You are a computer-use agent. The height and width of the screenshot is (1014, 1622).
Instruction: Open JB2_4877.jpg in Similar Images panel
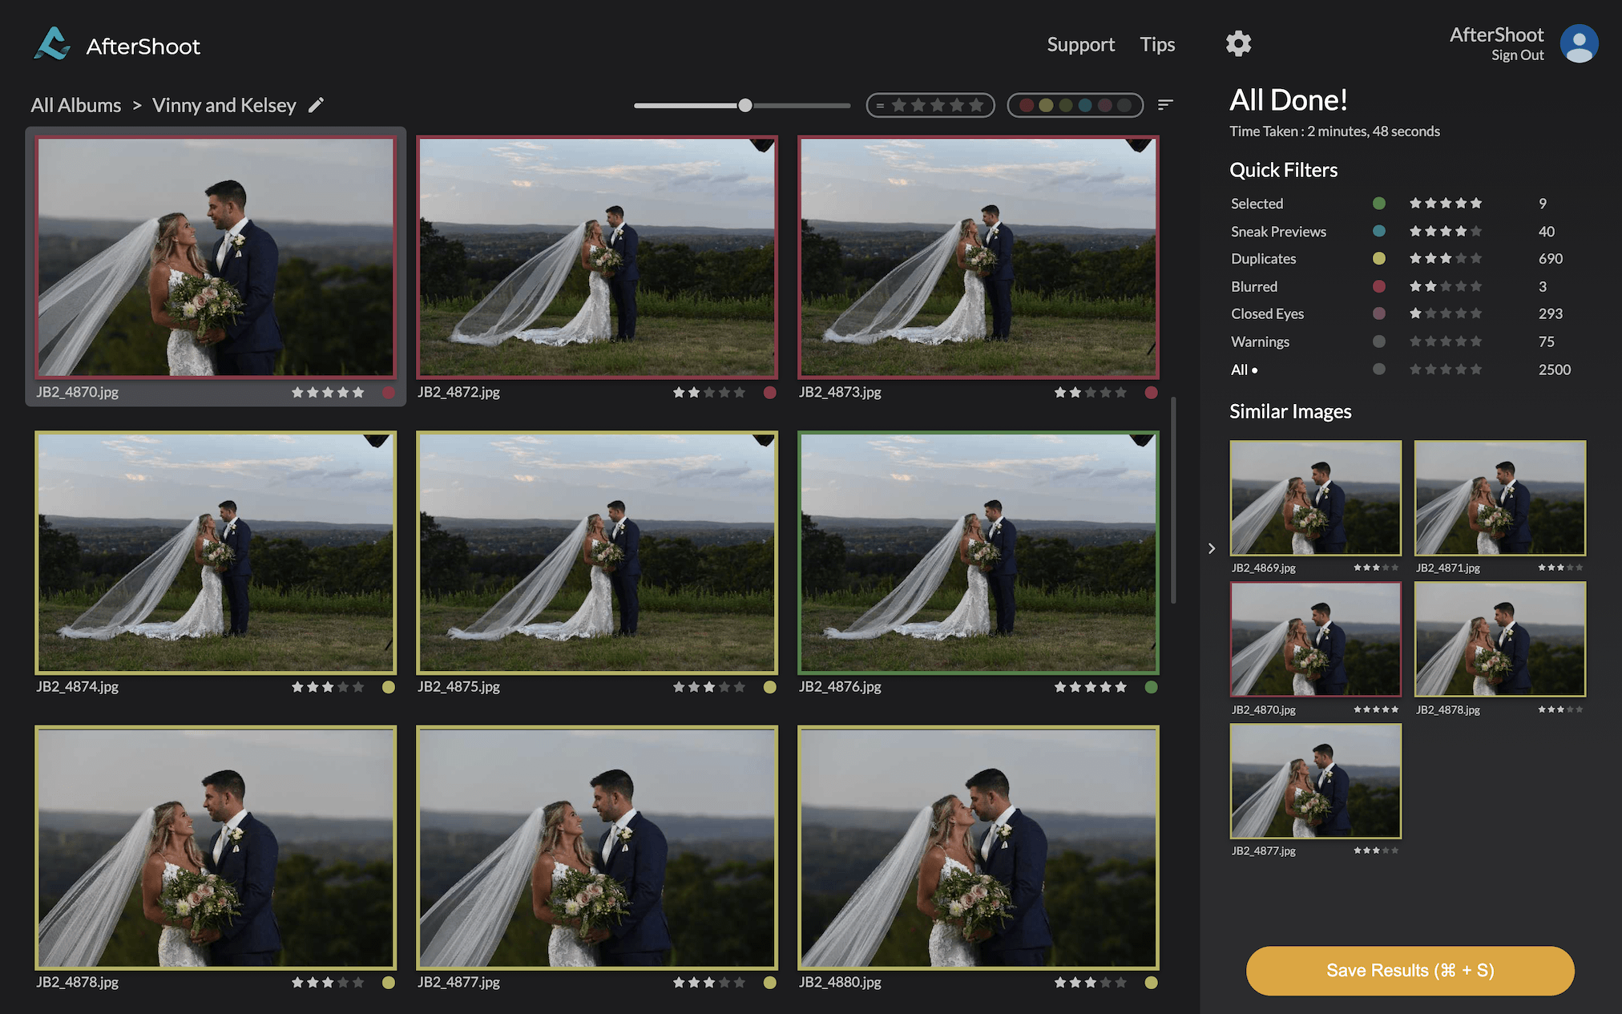coord(1316,781)
